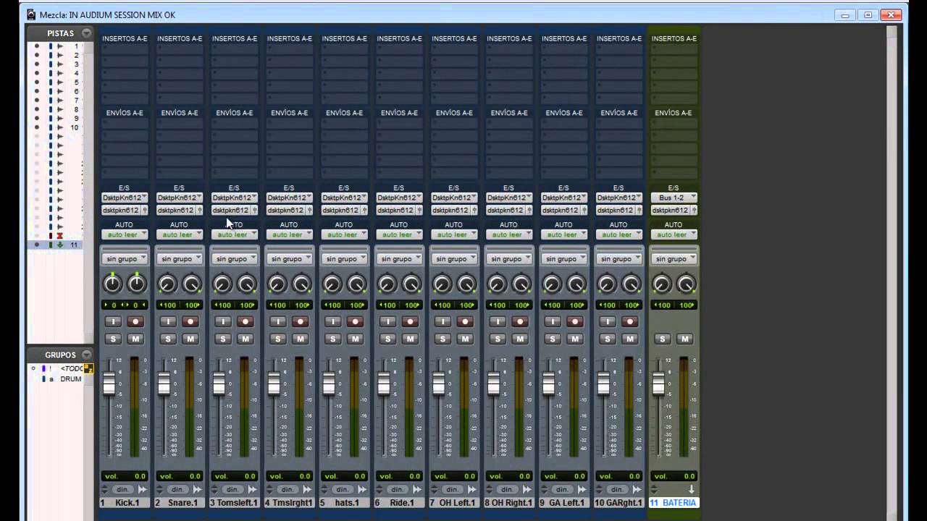Solo the Tmslrght1 track
Image resolution: width=927 pixels, height=521 pixels.
click(278, 339)
